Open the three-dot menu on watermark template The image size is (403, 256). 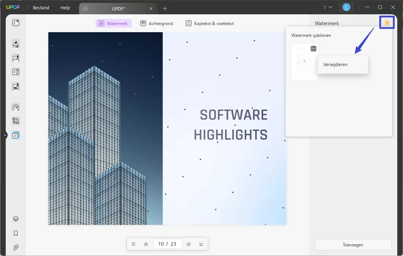[314, 49]
